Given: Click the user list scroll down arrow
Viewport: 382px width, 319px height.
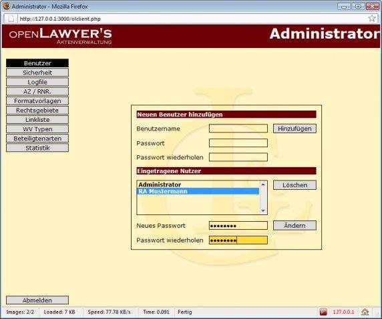Looking at the screenshot, I should pos(263,210).
